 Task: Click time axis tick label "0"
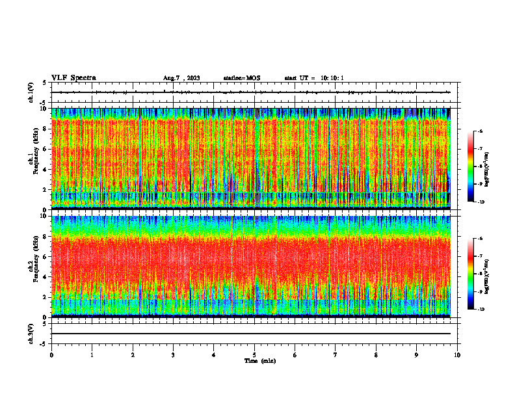tap(51, 355)
